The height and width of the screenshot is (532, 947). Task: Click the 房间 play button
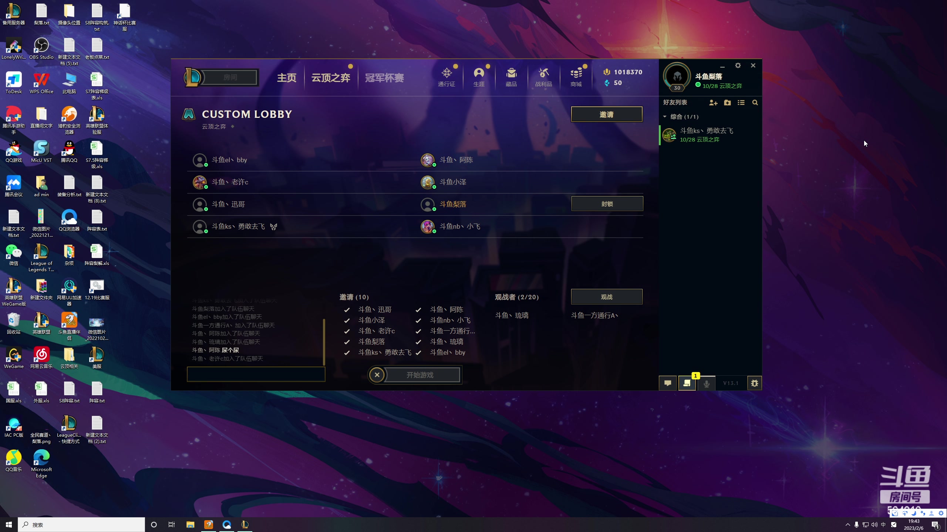(230, 77)
